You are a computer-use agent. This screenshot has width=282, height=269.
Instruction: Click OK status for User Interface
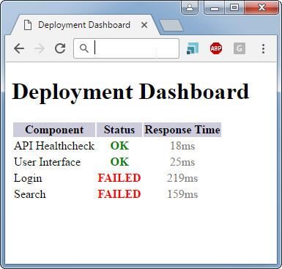point(119,162)
